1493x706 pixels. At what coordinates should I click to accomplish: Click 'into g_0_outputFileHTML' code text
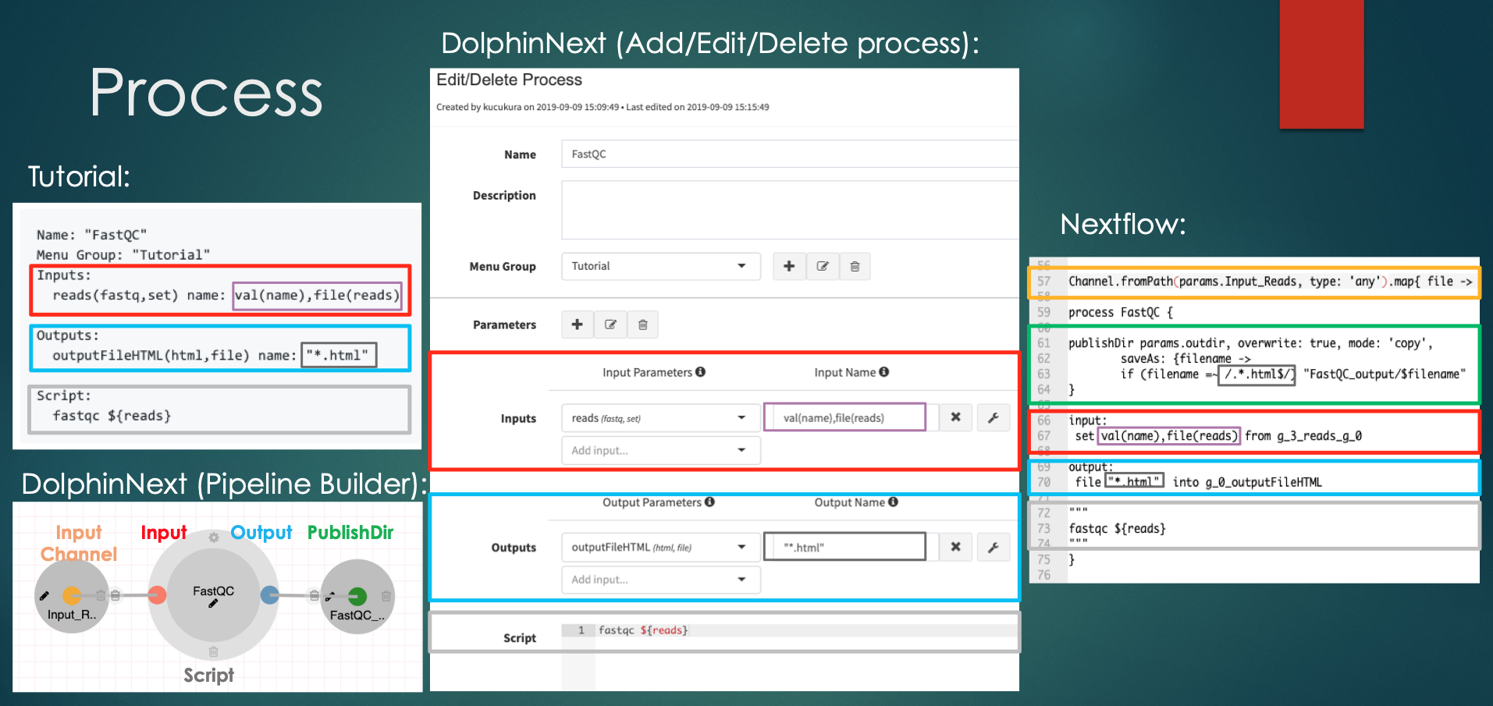coord(1247,482)
